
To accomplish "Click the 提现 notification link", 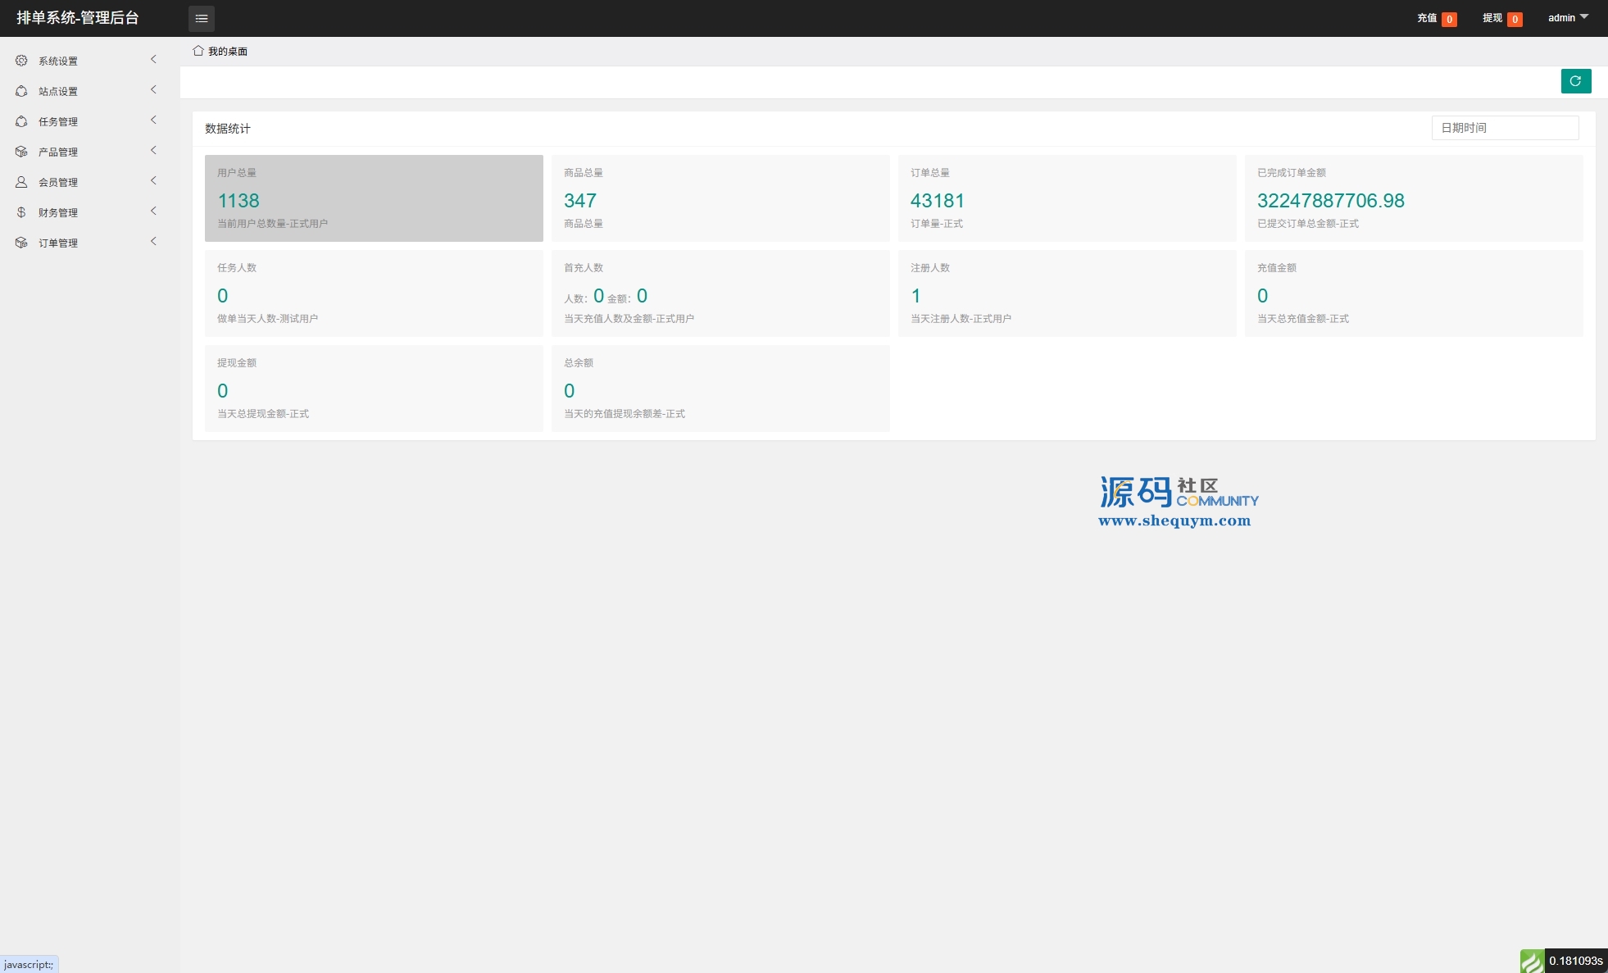I will point(1492,18).
